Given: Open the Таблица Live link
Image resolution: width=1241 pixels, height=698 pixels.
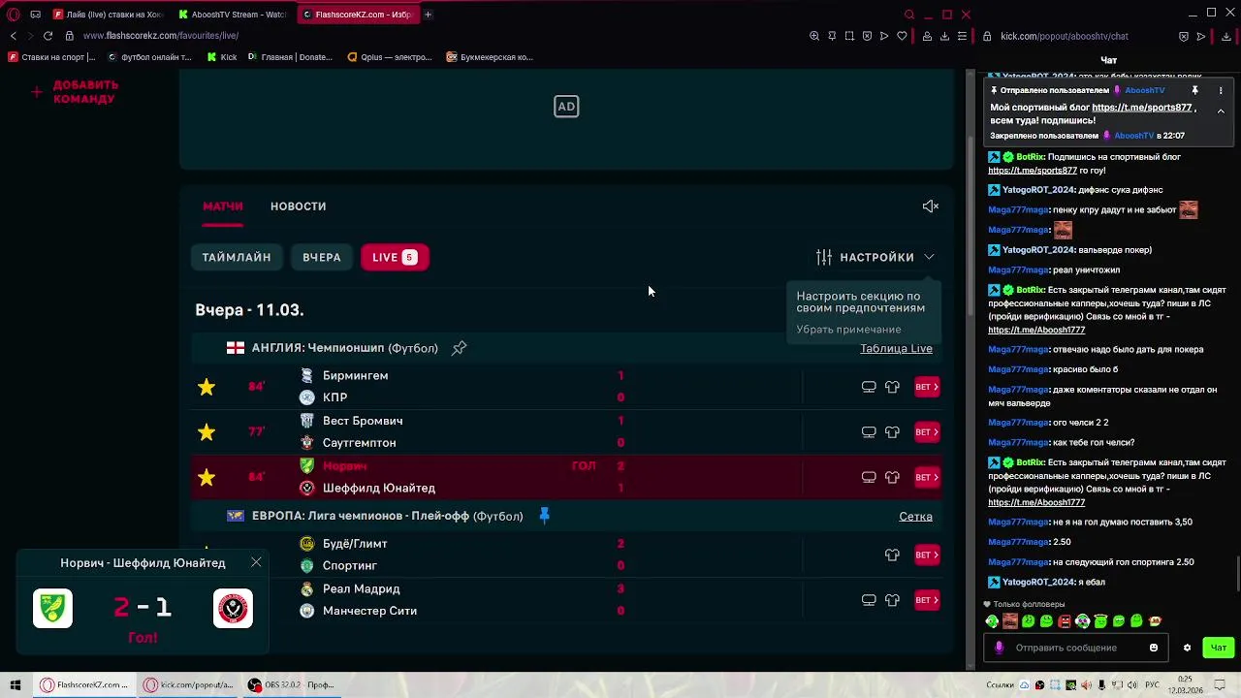Looking at the screenshot, I should pyautogui.click(x=896, y=348).
